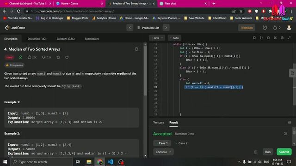Open the Solutions tab

[66, 39]
